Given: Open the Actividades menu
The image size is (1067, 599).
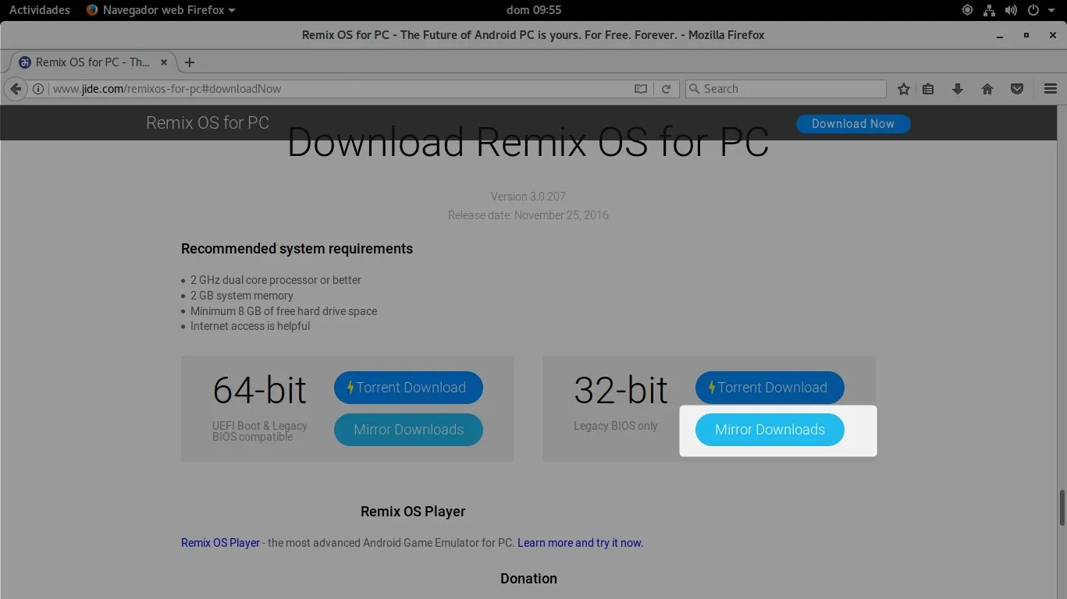Looking at the screenshot, I should click(39, 10).
